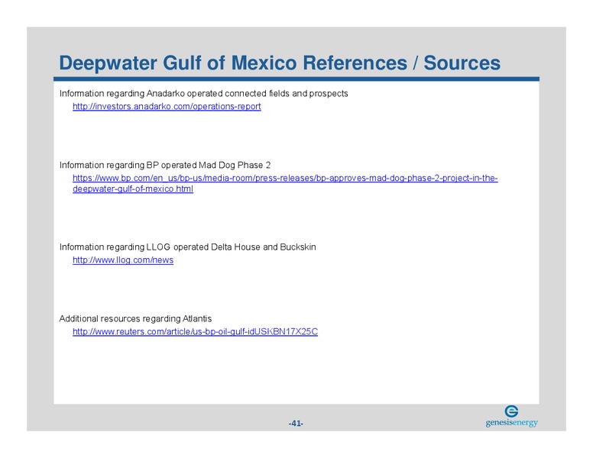Click the 'genesisenergy' wordmark text
The width and height of the screenshot is (593, 458).
click(x=512, y=422)
